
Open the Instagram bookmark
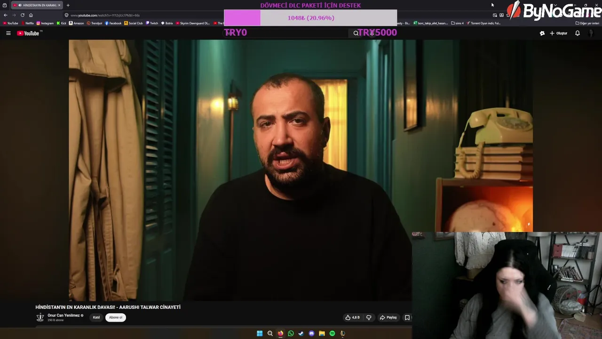pyautogui.click(x=45, y=23)
